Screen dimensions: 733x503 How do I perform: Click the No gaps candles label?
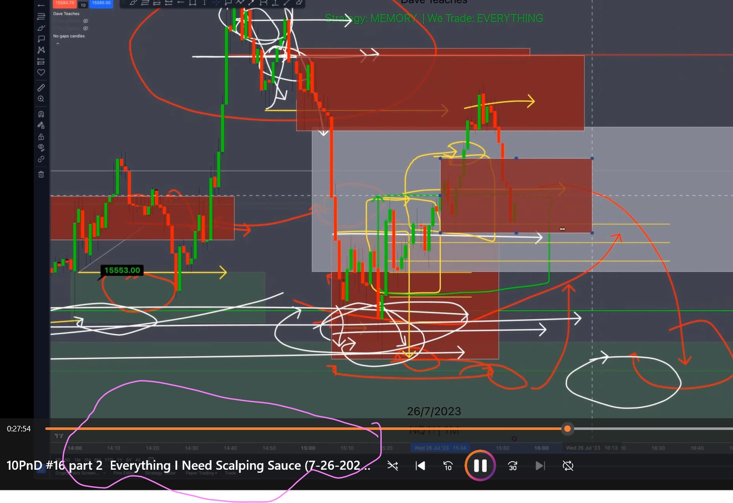click(69, 36)
